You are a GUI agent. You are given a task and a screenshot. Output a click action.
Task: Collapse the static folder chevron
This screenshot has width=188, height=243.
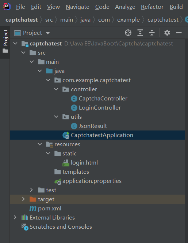pos(48,154)
